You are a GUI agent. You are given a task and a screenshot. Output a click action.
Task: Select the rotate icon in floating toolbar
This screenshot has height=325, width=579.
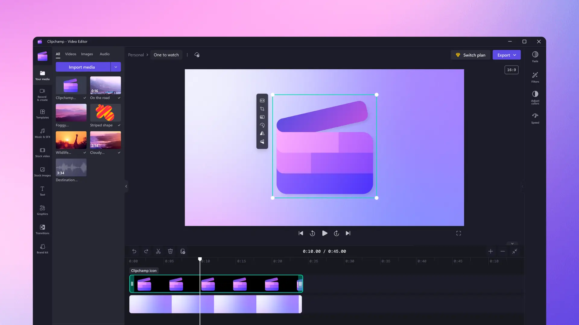click(x=262, y=125)
